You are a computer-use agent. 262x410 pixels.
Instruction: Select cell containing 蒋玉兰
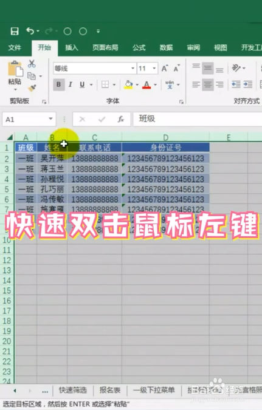pyautogui.click(x=52, y=169)
